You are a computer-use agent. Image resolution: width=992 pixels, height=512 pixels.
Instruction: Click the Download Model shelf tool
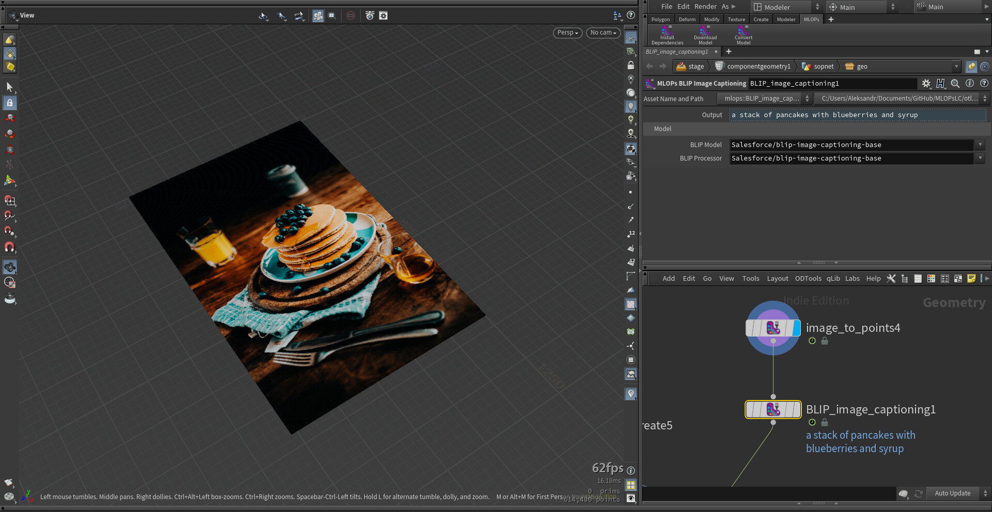pos(705,35)
